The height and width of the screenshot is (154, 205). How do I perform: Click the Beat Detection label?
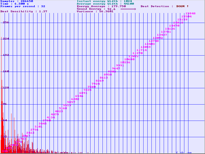tap(157, 6)
